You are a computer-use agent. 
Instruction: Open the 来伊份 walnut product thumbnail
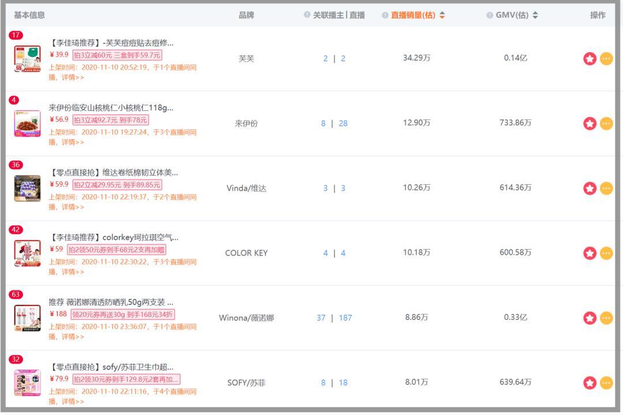tap(27, 124)
